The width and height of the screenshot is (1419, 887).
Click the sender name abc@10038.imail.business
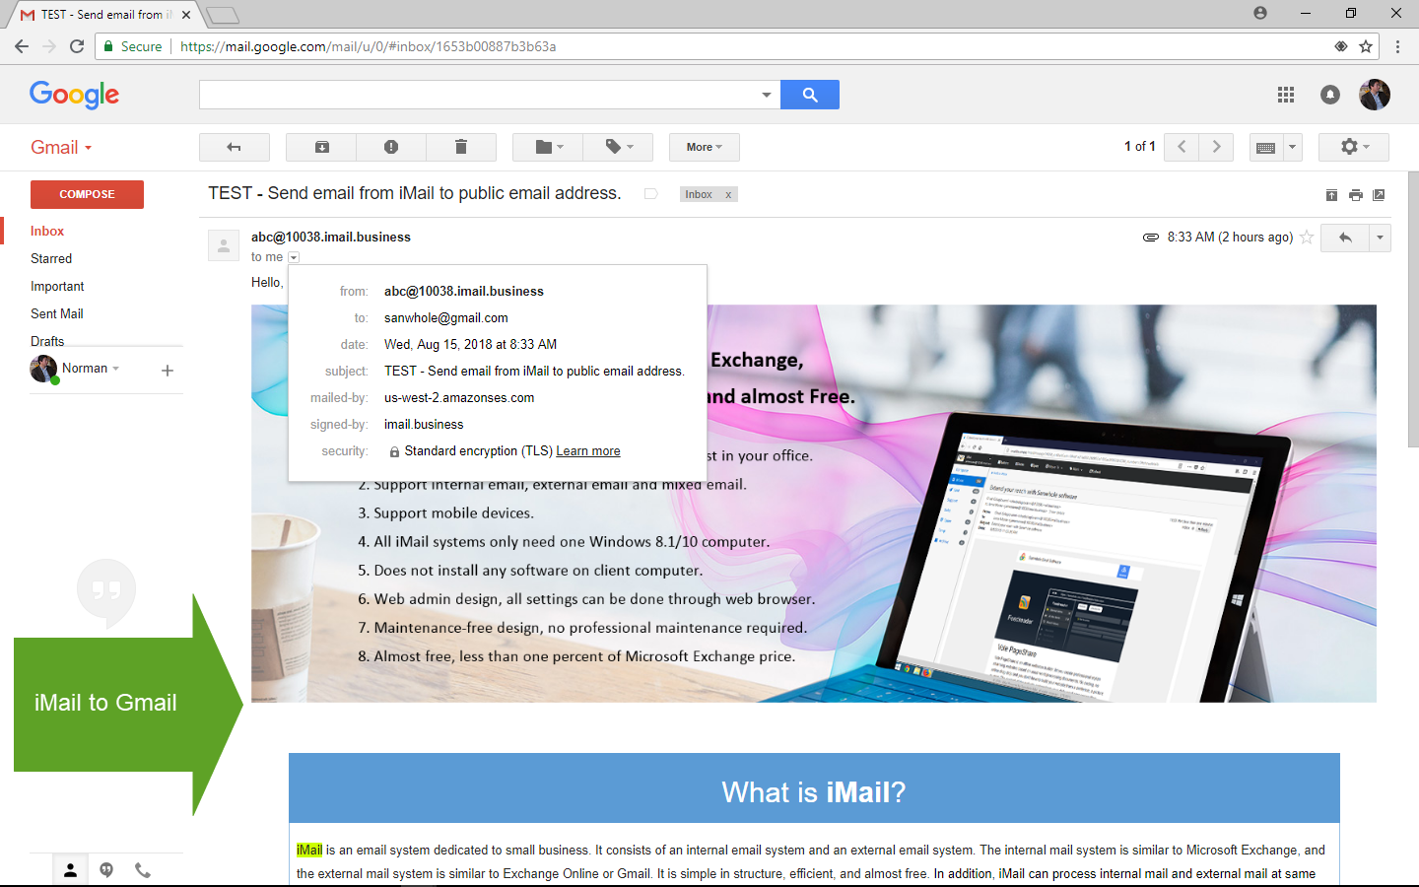click(x=331, y=237)
